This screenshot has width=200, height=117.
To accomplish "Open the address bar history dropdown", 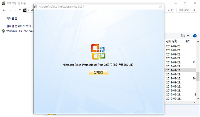I will 169,10.
